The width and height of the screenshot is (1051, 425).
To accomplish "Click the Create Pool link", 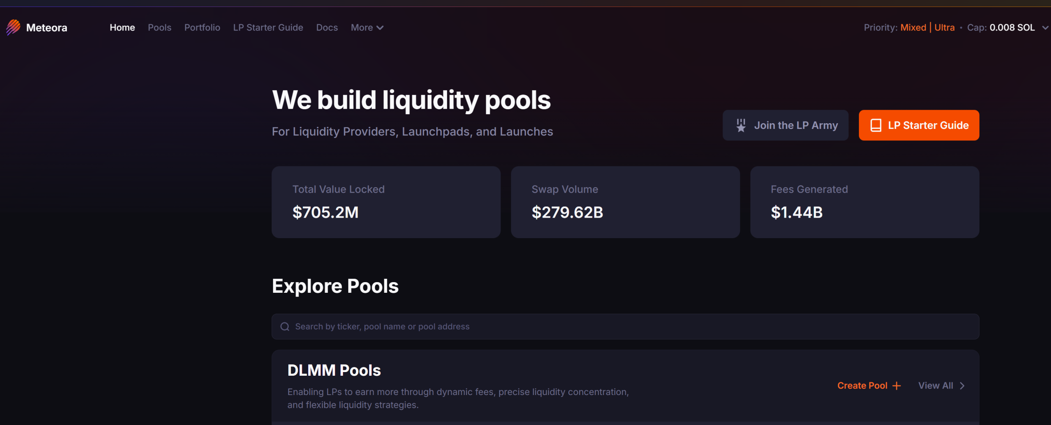I will point(863,386).
